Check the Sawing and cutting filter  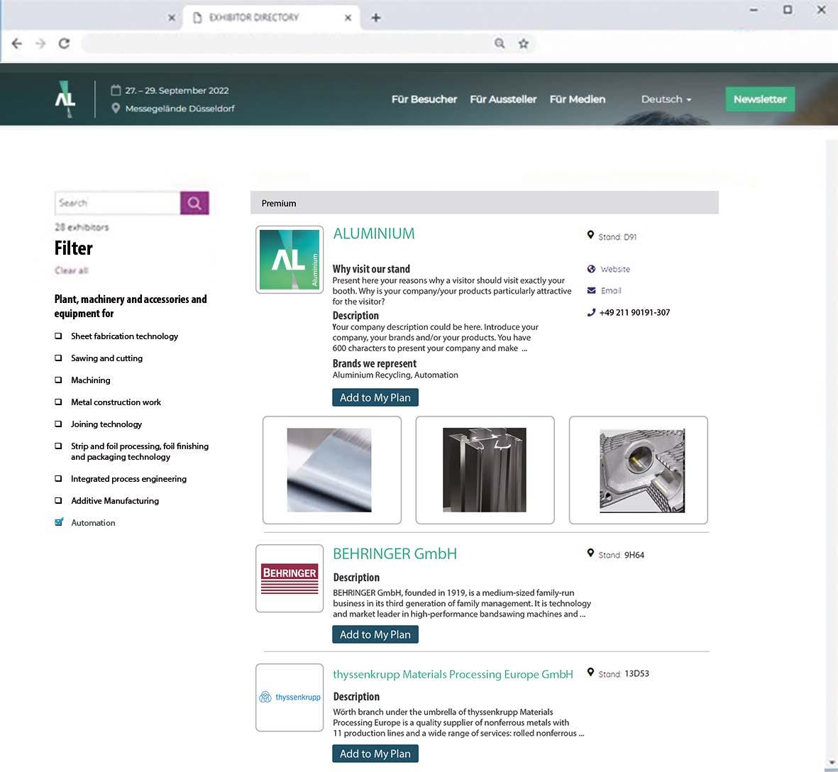tap(58, 358)
